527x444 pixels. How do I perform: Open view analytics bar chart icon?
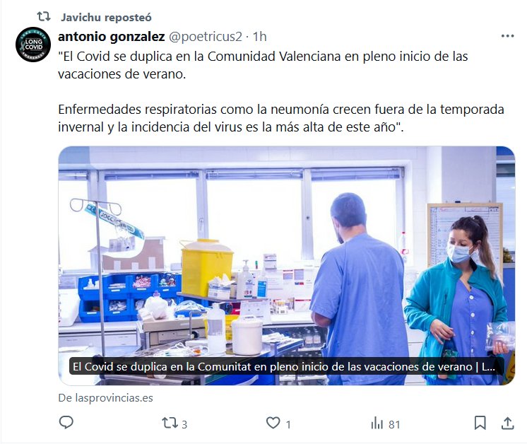377,423
